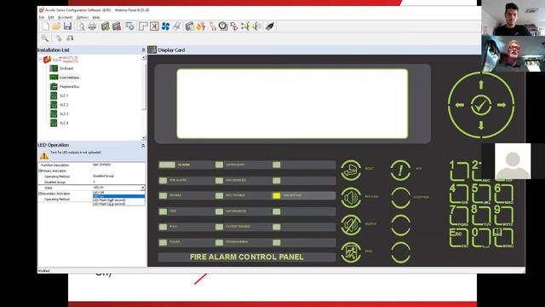The image size is (545, 307).
Task: Click the red X box toolbar icon
Action: click(154, 26)
